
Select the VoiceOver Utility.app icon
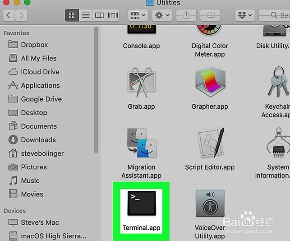tap(210, 203)
